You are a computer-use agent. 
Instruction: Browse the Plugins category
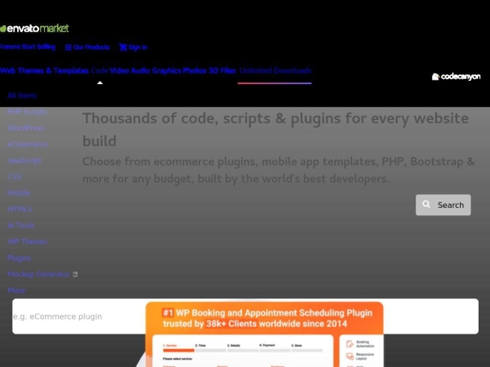coord(19,258)
